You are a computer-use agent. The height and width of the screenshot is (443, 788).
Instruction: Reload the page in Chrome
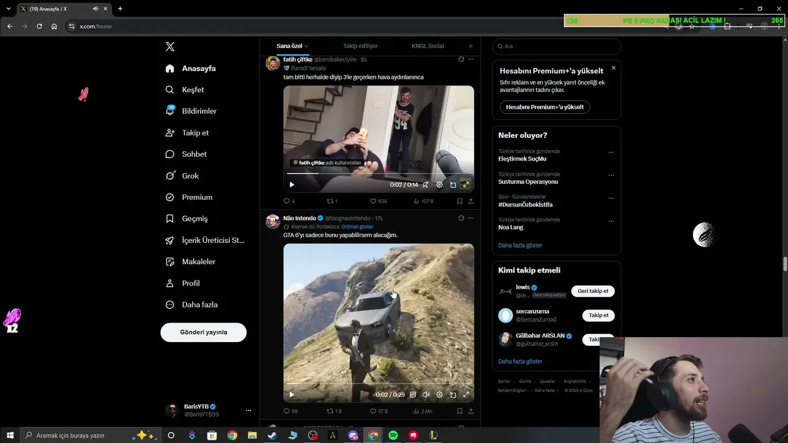click(x=39, y=26)
